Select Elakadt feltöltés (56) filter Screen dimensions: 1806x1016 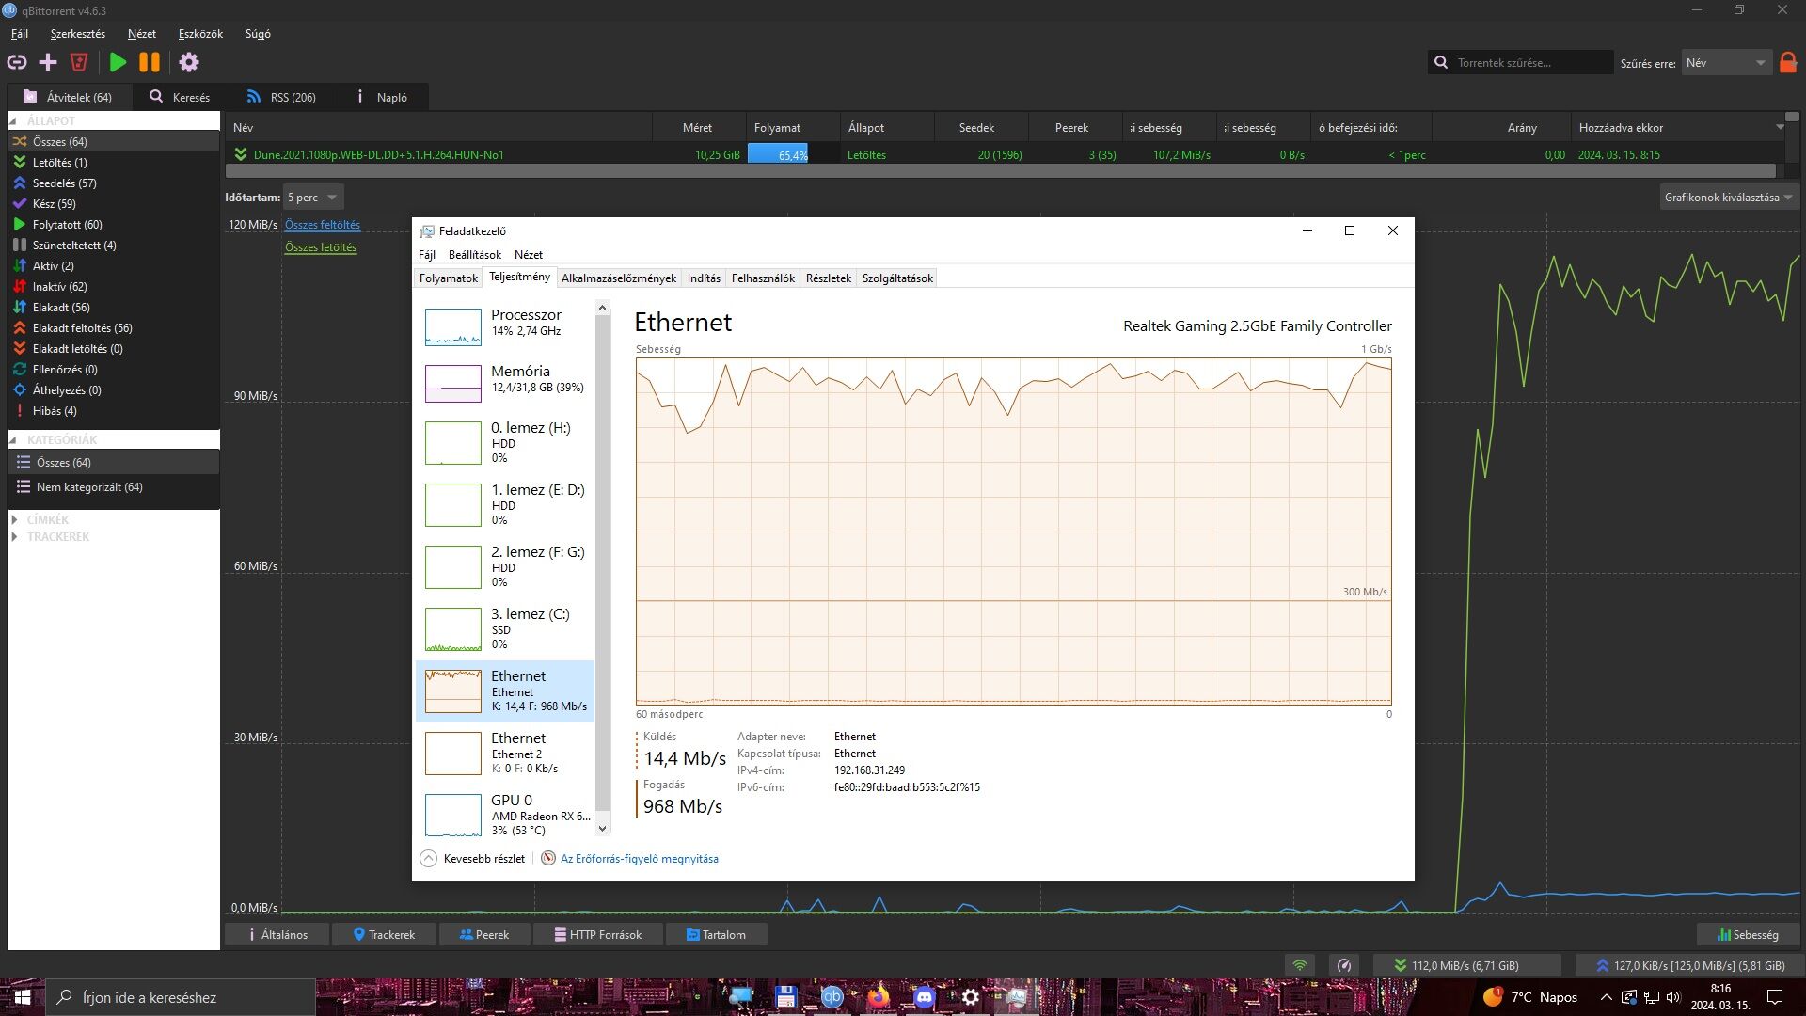113,328
